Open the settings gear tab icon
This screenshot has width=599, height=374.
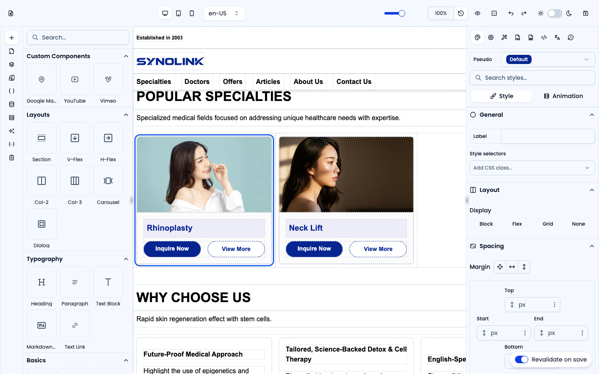click(x=491, y=37)
